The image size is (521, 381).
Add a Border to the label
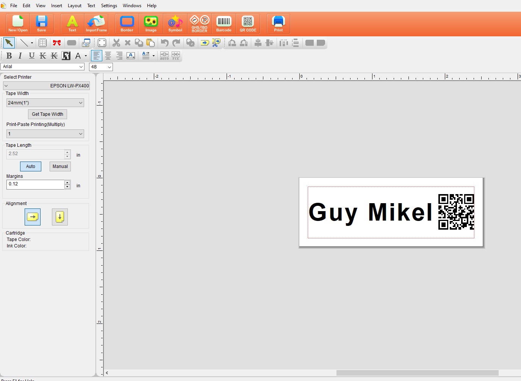(127, 24)
